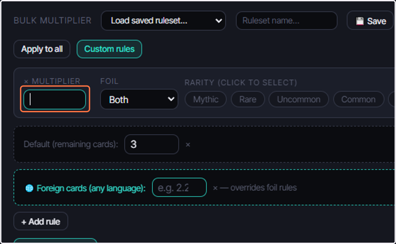
Task: Switch to the Custom rules tab
Action: pos(109,49)
